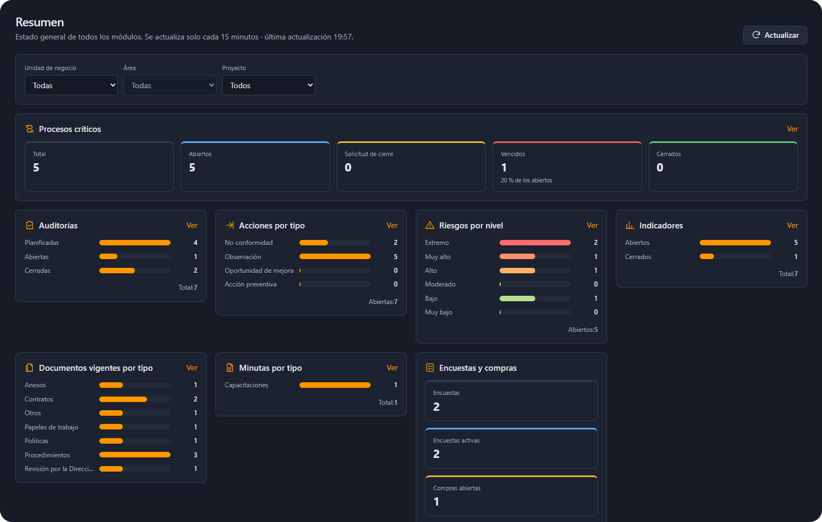Click the 'Cerrados' indicadores label
Screen dimensions: 822x522
click(638, 257)
